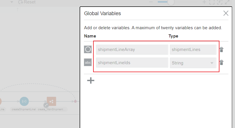Click the shipmentLines type field

(x=193, y=50)
